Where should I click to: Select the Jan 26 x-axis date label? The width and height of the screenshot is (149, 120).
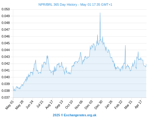click(109, 104)
